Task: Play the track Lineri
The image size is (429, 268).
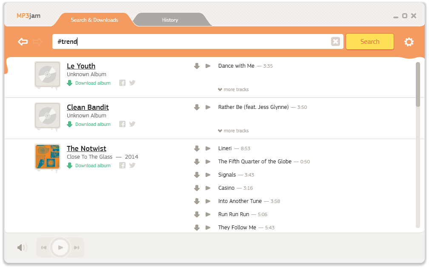Action: [x=208, y=148]
